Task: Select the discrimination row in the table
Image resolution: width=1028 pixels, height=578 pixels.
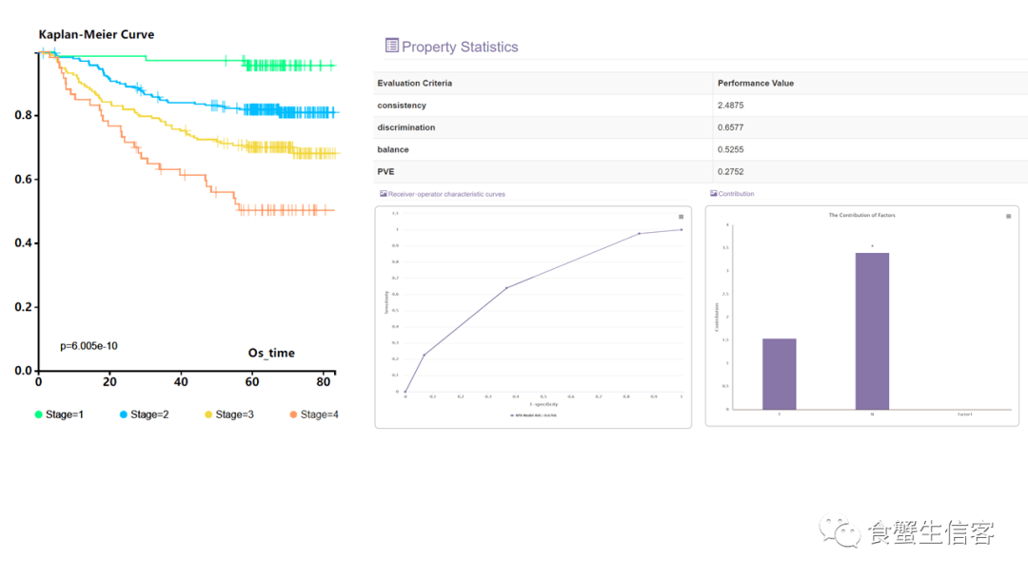Action: coord(406,127)
